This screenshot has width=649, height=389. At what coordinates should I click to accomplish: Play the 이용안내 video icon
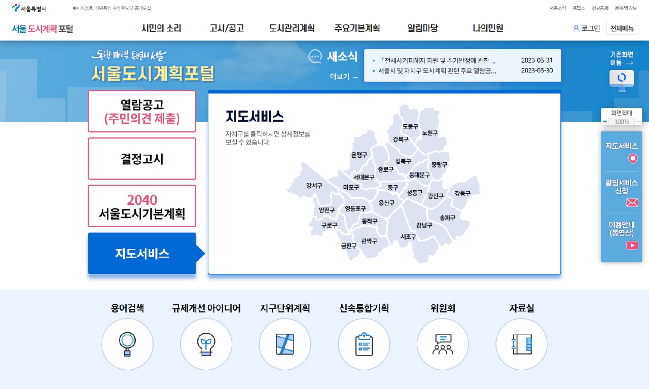[632, 245]
